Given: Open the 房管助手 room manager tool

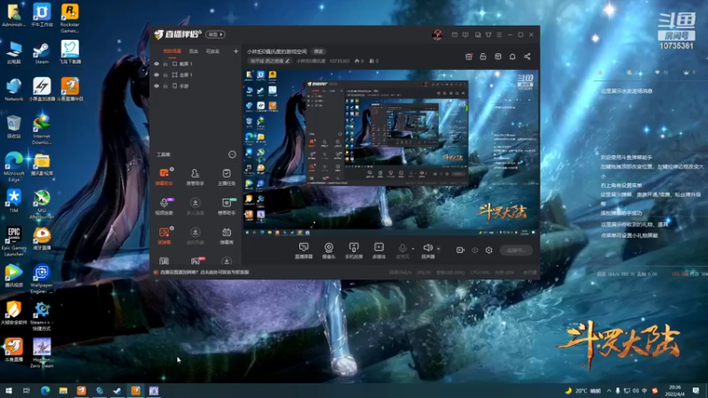Looking at the screenshot, I should [x=195, y=176].
